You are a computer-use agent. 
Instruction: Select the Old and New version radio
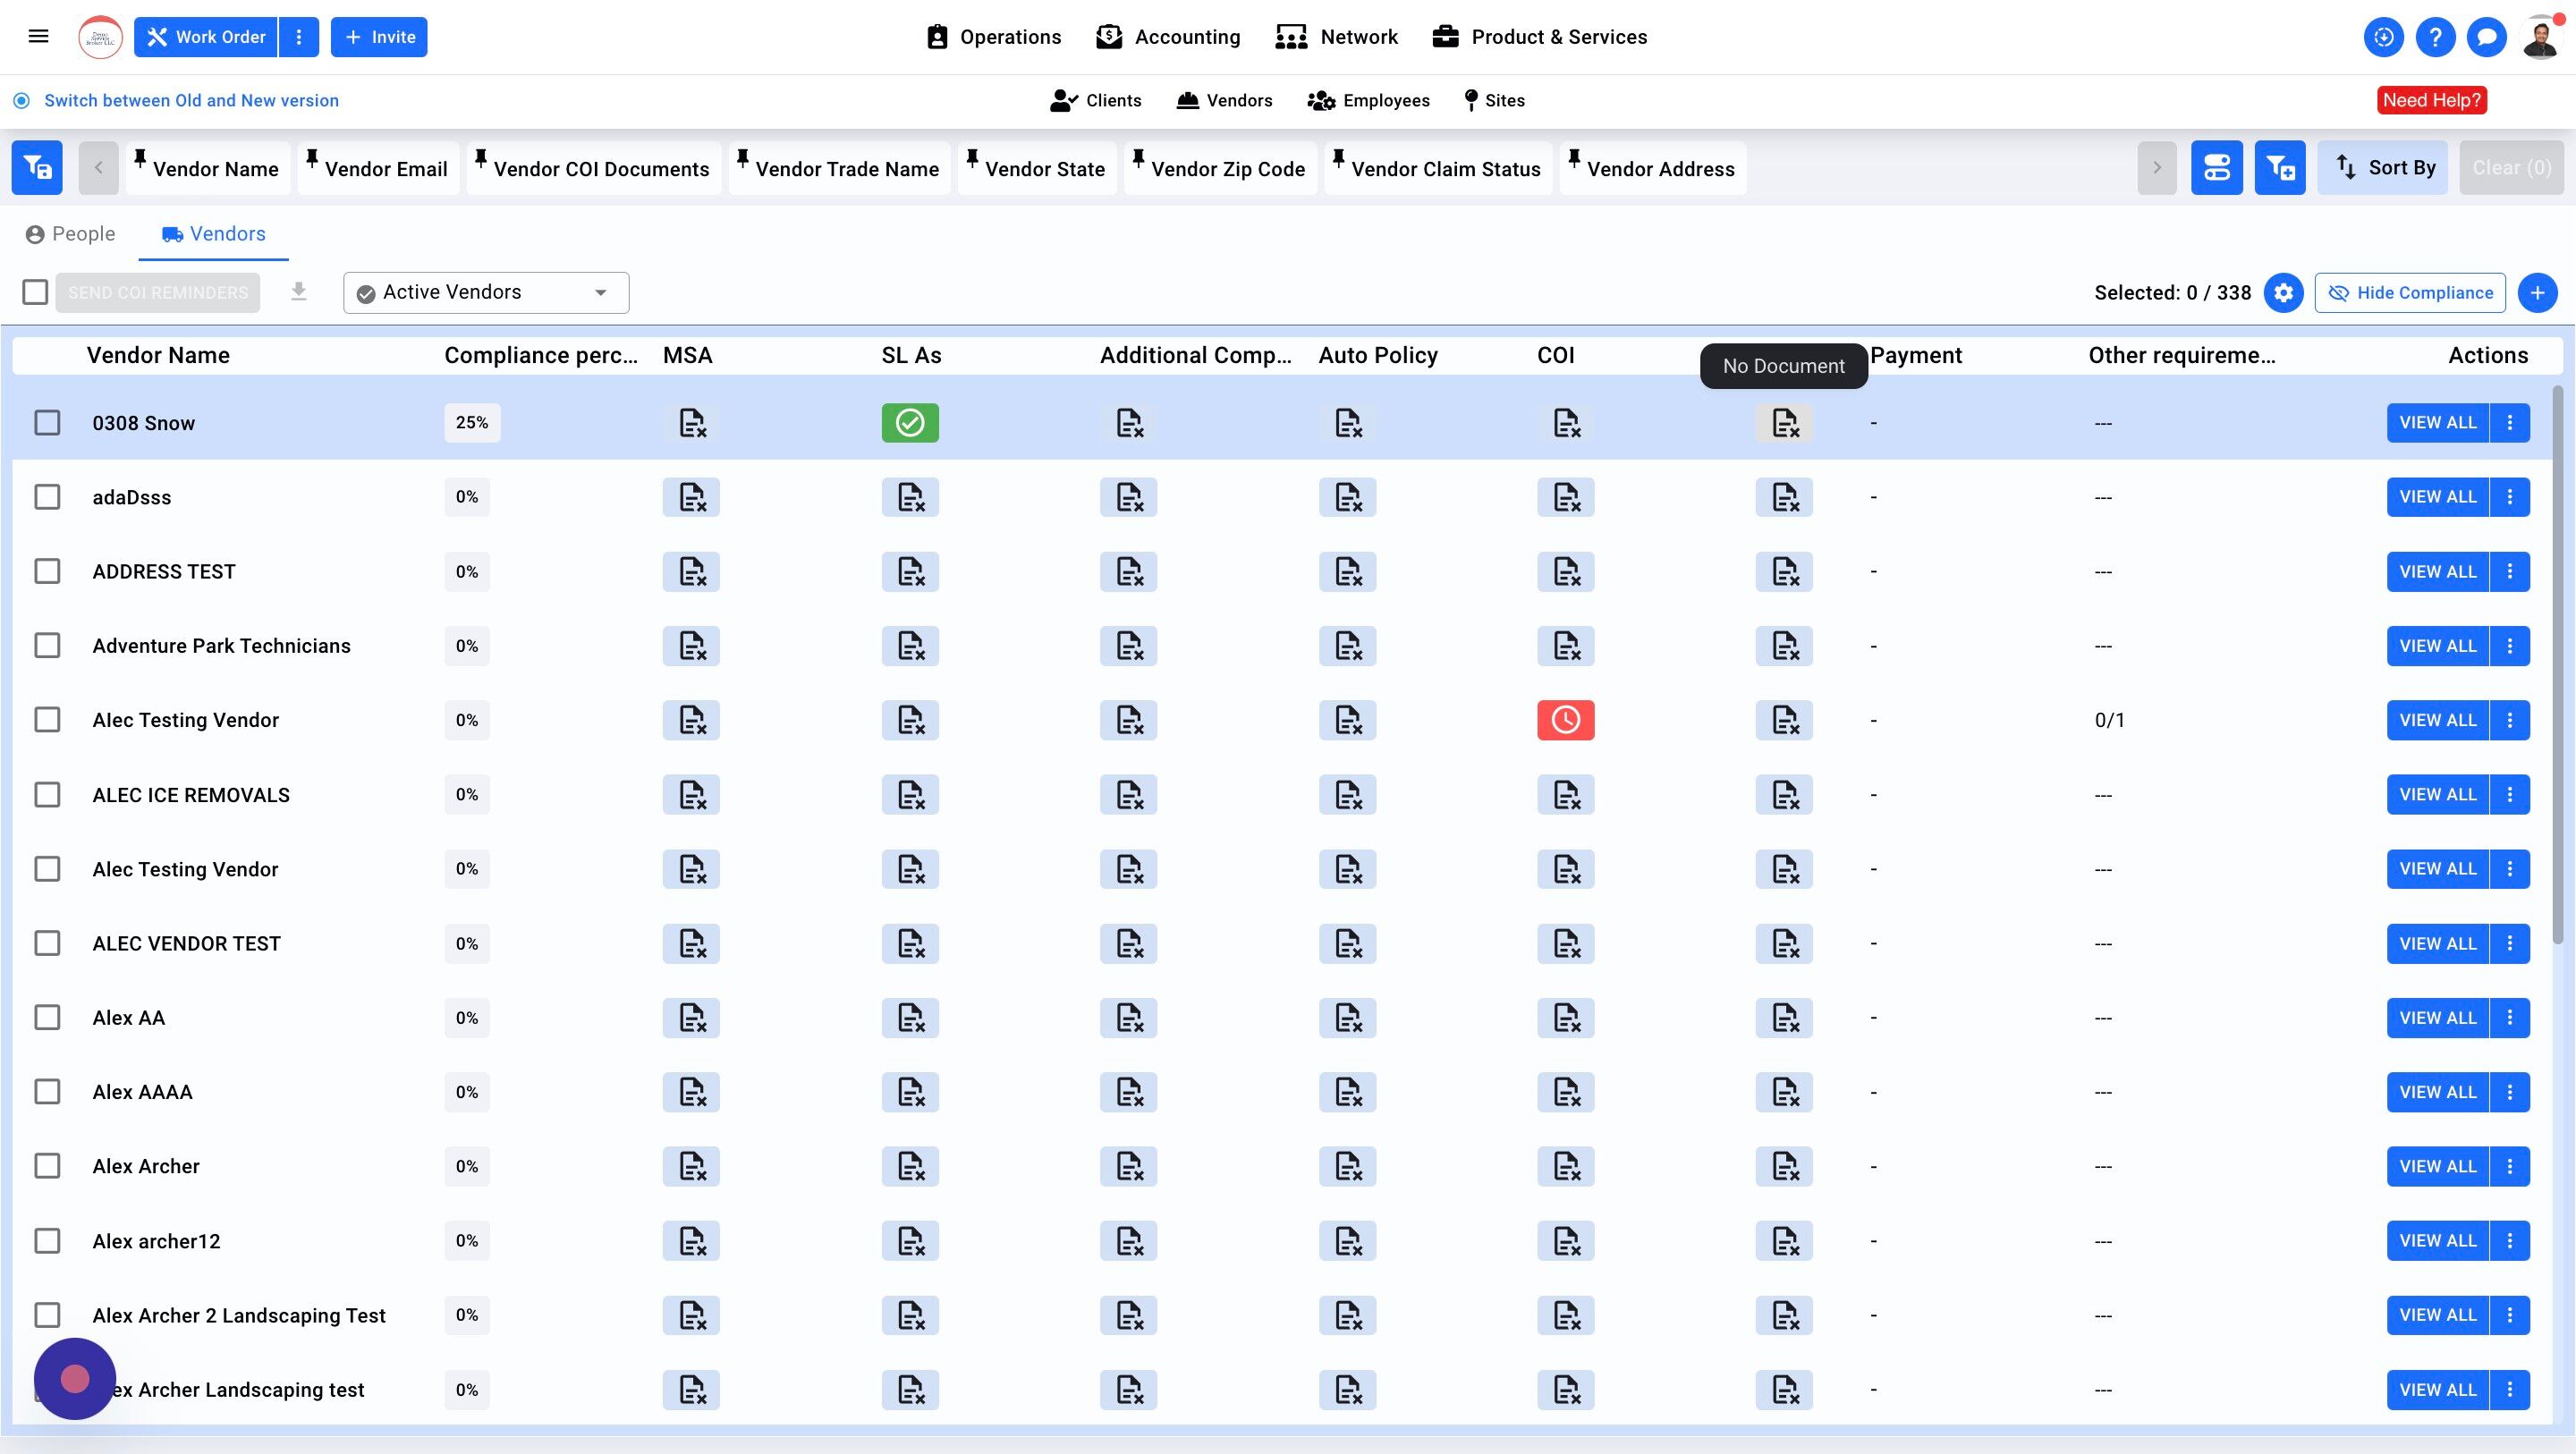point(21,100)
